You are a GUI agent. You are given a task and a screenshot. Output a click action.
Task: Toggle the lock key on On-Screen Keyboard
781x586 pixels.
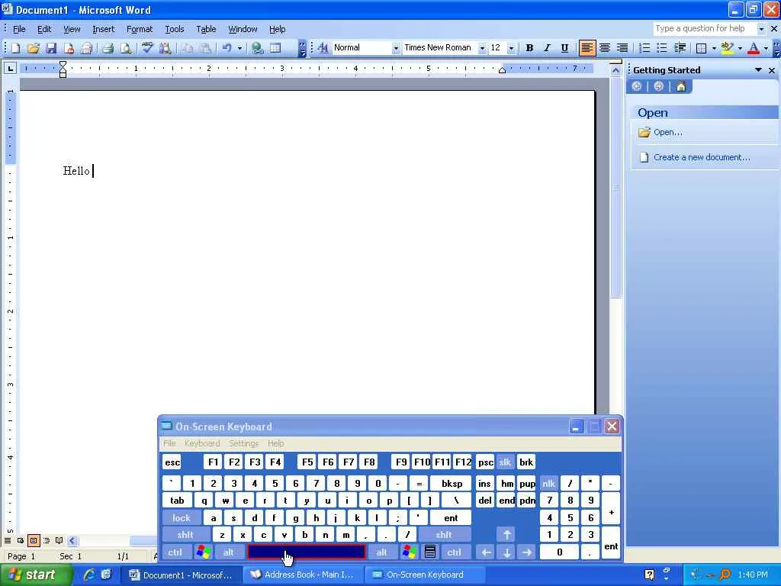coord(182,518)
